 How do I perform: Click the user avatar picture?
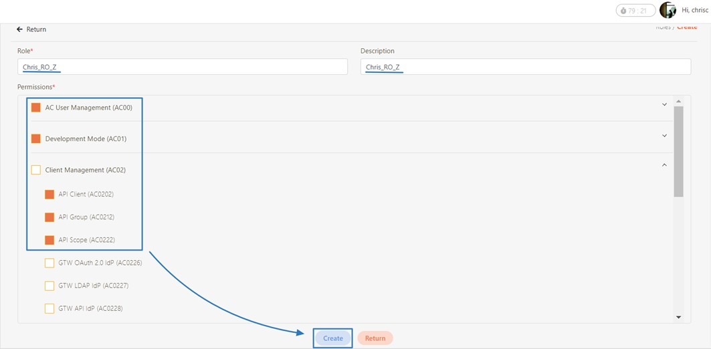(x=668, y=10)
